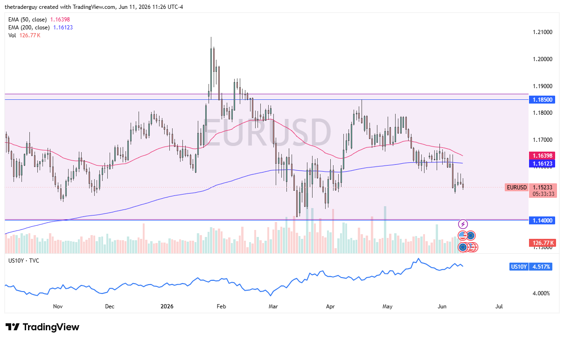Viewport: 564px width, 341px height.
Task: Click the 1.21000 price axis label
Action: point(543,32)
